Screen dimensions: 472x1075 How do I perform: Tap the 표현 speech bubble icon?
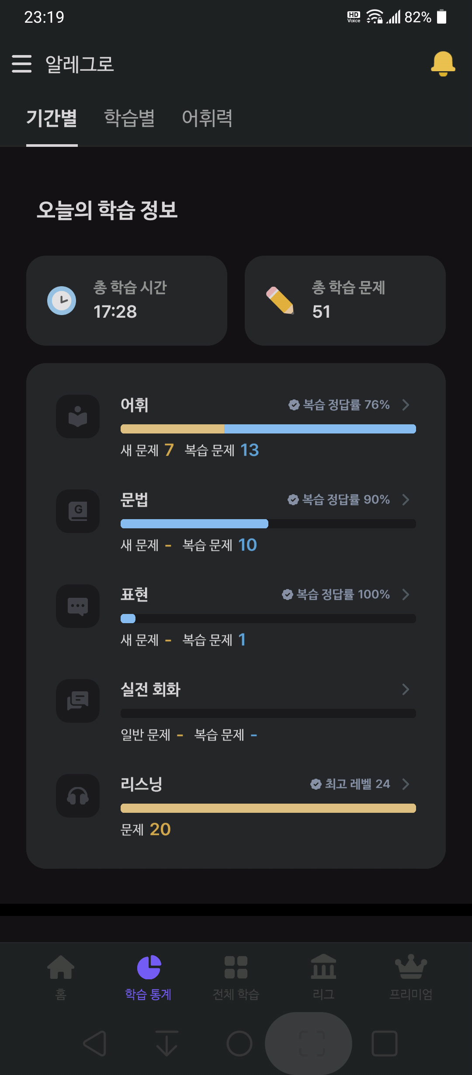[x=78, y=606]
